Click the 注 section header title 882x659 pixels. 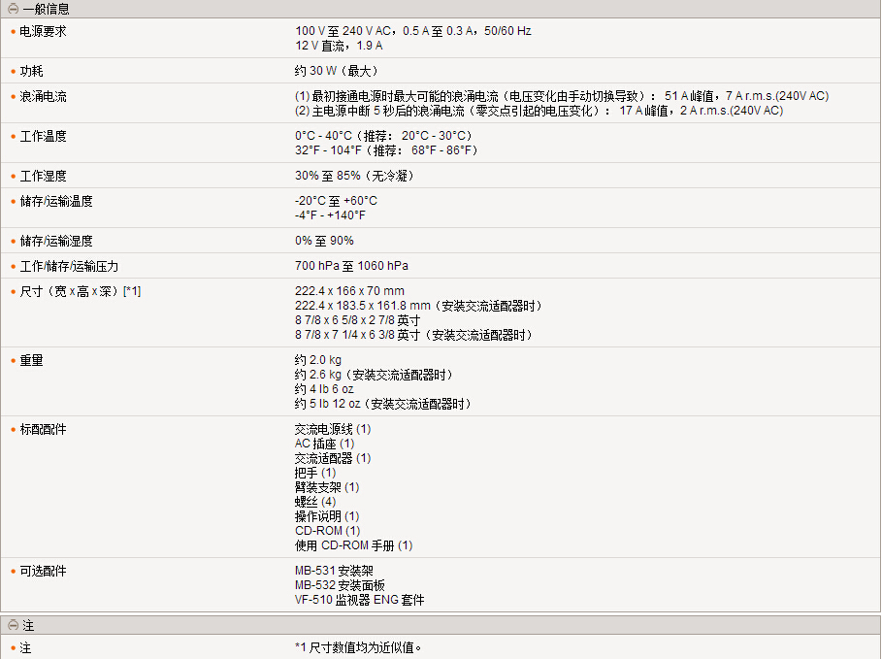pyautogui.click(x=28, y=626)
